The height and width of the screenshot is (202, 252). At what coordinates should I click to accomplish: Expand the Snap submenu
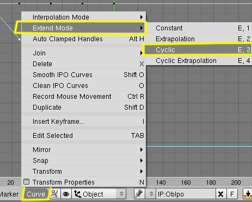coord(84,161)
